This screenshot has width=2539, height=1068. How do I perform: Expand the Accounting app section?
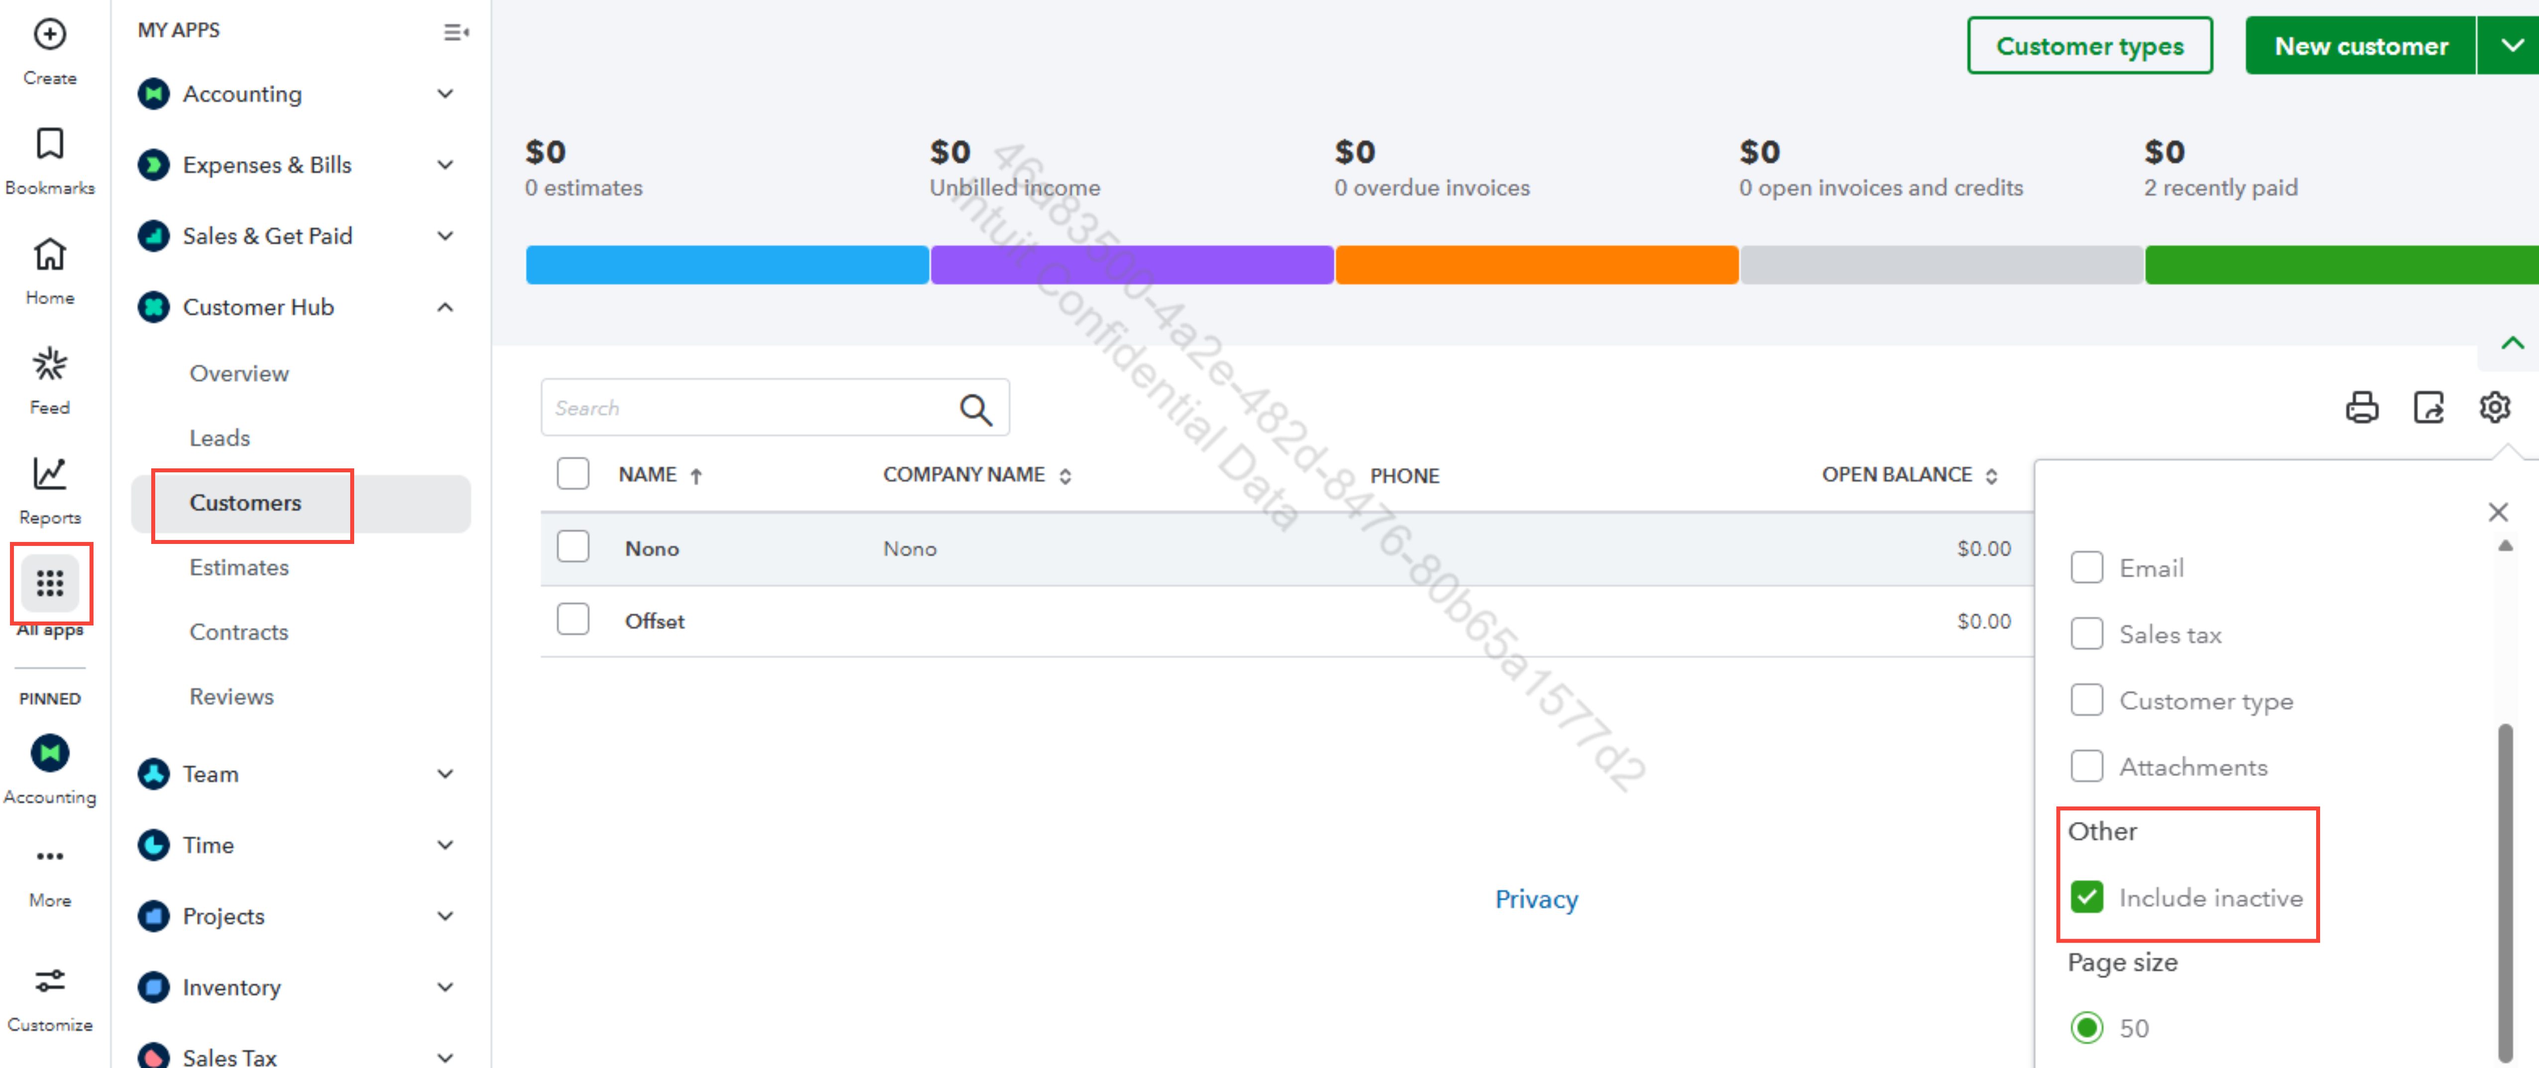click(x=445, y=94)
